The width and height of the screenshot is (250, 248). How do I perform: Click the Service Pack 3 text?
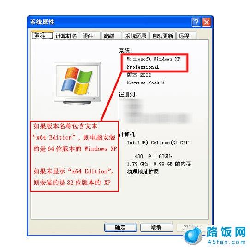point(145,83)
